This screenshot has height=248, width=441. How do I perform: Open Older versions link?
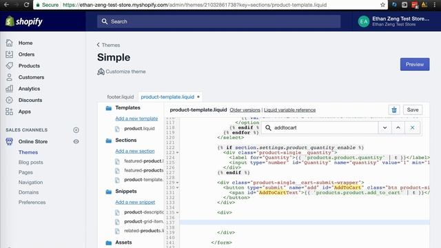(x=245, y=110)
